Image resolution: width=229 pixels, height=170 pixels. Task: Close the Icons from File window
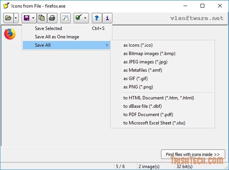[220, 6]
